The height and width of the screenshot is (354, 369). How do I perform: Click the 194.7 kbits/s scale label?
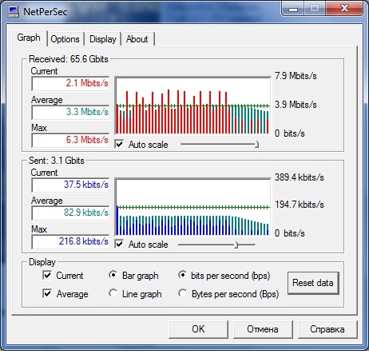coord(300,205)
